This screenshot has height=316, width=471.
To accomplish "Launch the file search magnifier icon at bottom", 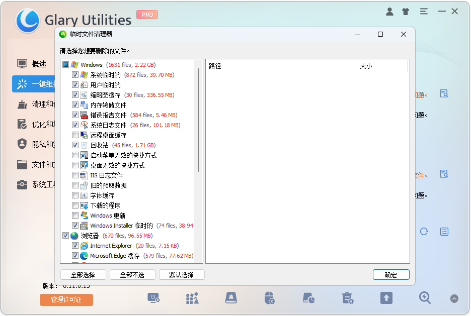I will [x=425, y=298].
